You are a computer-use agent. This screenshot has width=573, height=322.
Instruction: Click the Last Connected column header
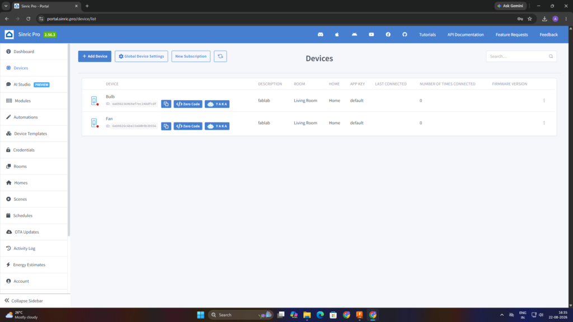click(x=391, y=84)
